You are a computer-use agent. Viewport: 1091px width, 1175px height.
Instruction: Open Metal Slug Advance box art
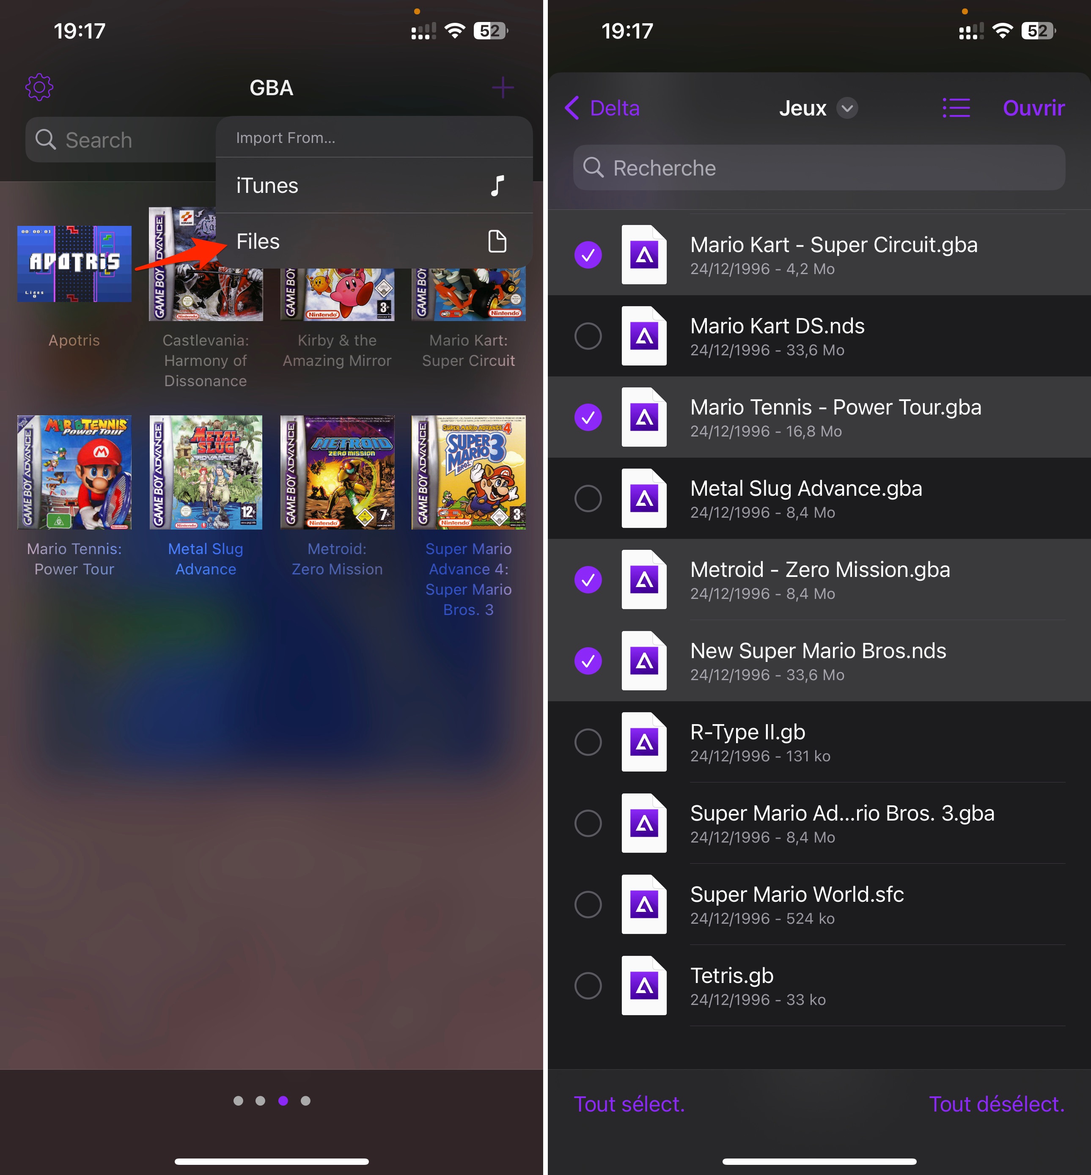[206, 472]
